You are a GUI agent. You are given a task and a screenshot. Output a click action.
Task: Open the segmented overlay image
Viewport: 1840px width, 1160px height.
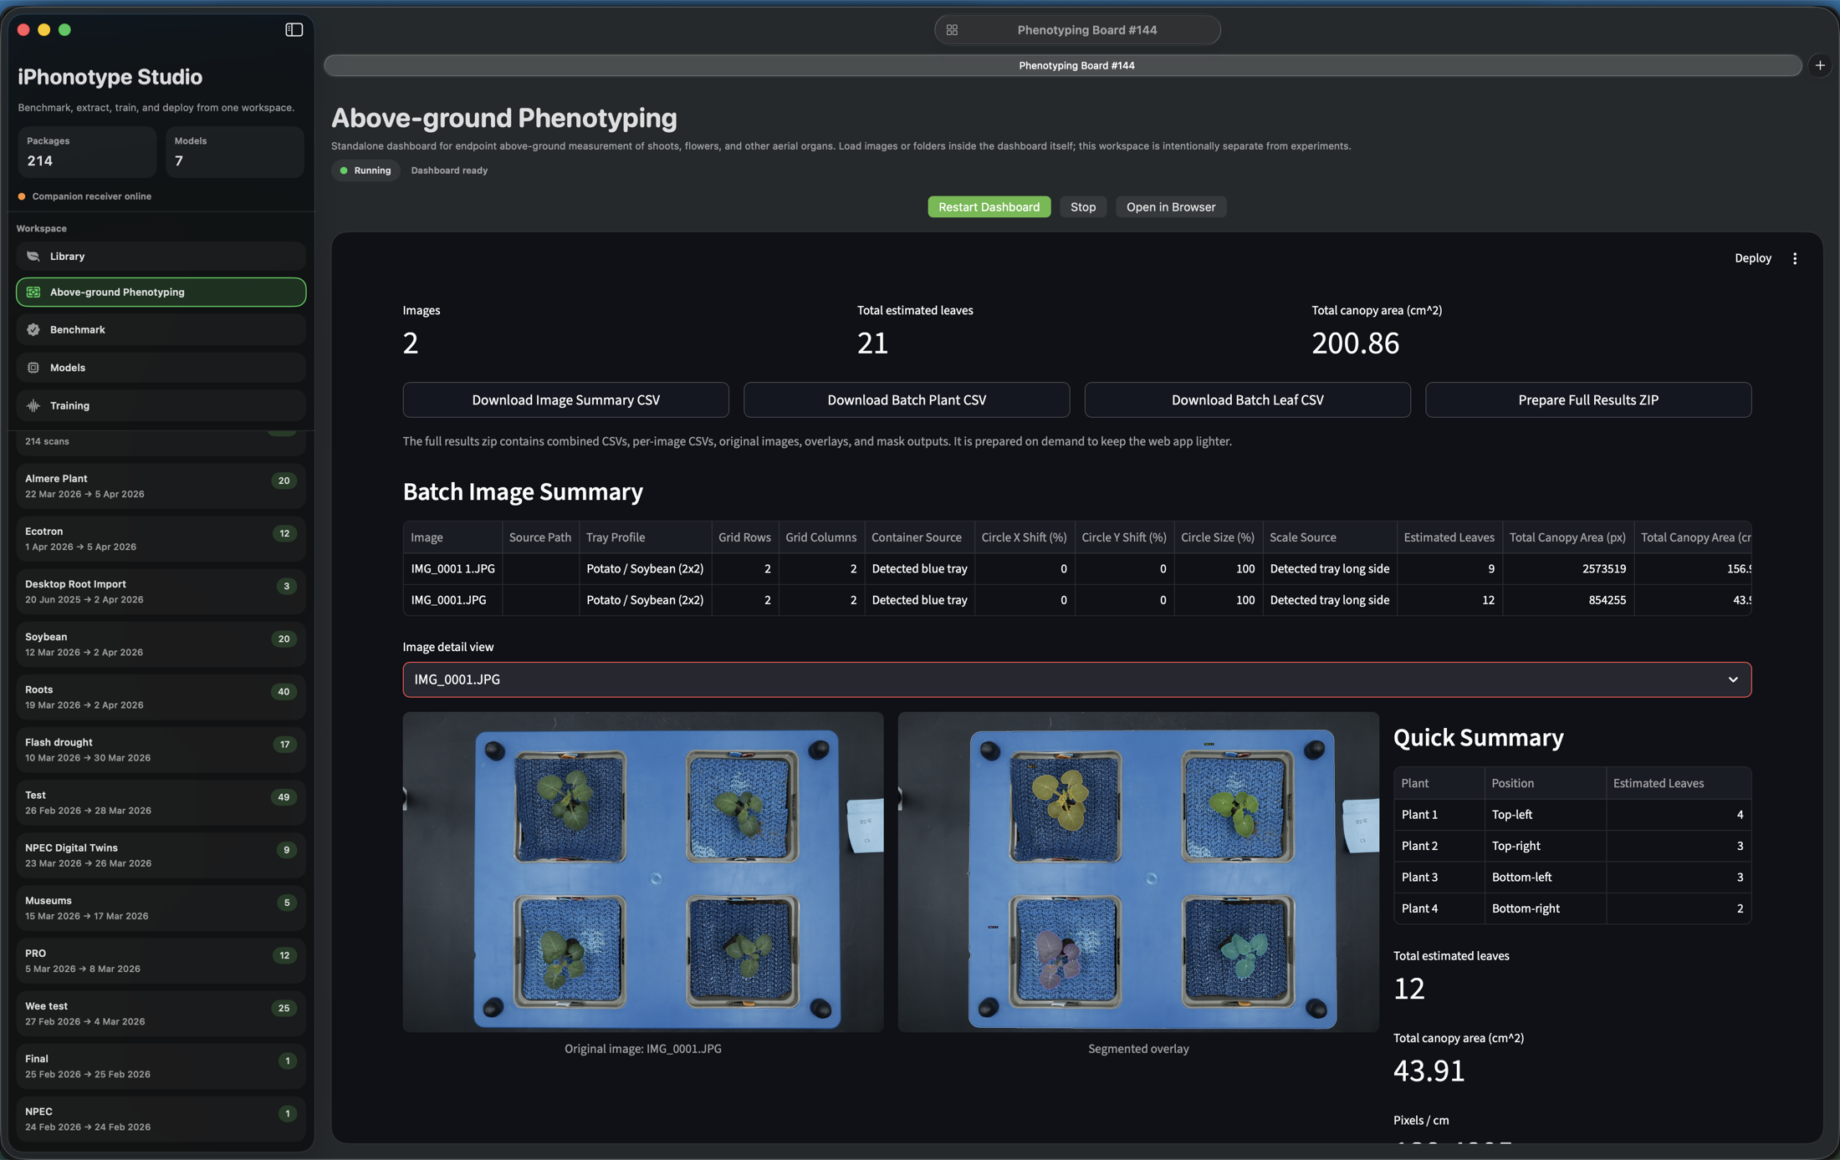click(1137, 873)
